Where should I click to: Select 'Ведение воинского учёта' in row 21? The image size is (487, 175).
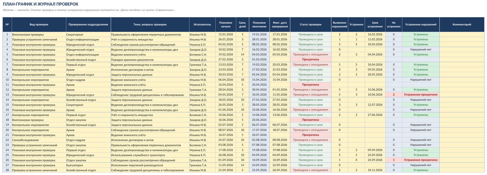150,135
